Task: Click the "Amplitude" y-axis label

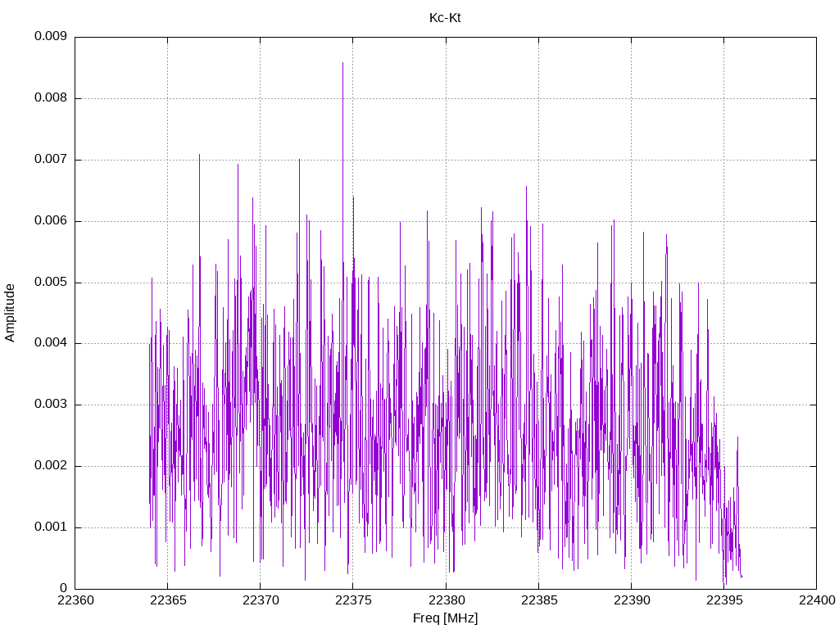Action: pos(10,313)
